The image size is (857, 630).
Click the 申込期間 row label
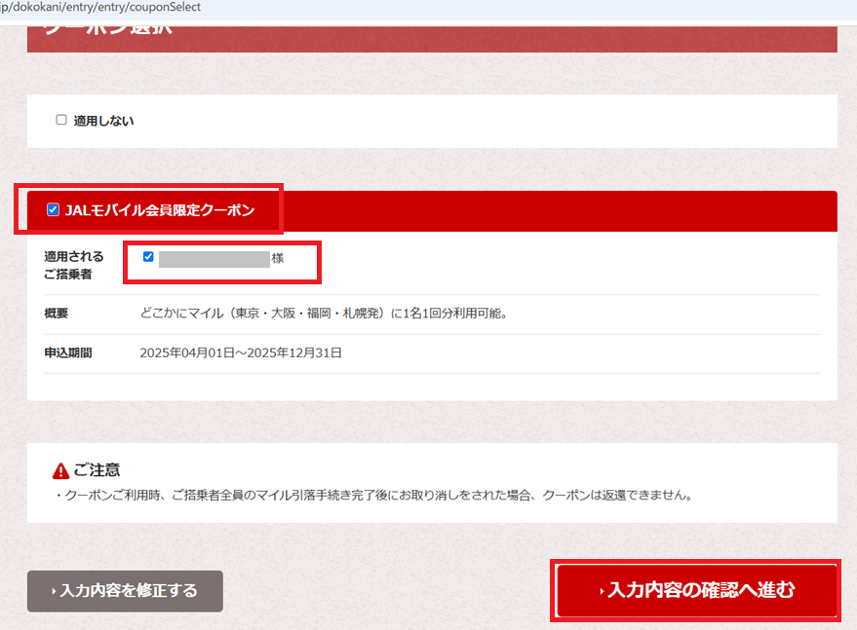point(67,352)
